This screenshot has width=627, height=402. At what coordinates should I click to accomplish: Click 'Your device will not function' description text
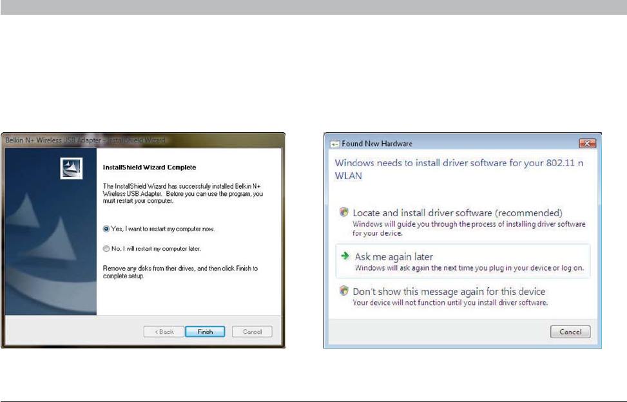point(450,303)
